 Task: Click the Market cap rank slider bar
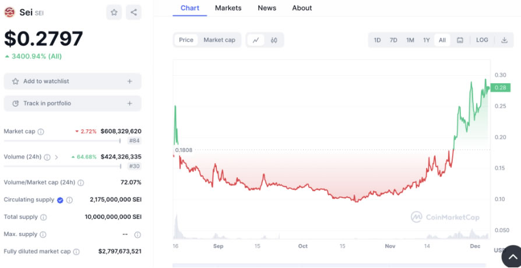point(62,141)
